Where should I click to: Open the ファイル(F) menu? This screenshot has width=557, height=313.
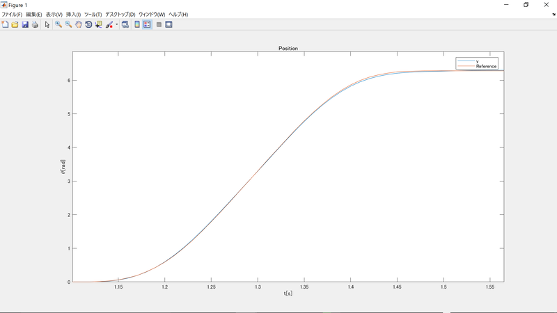[x=12, y=15]
